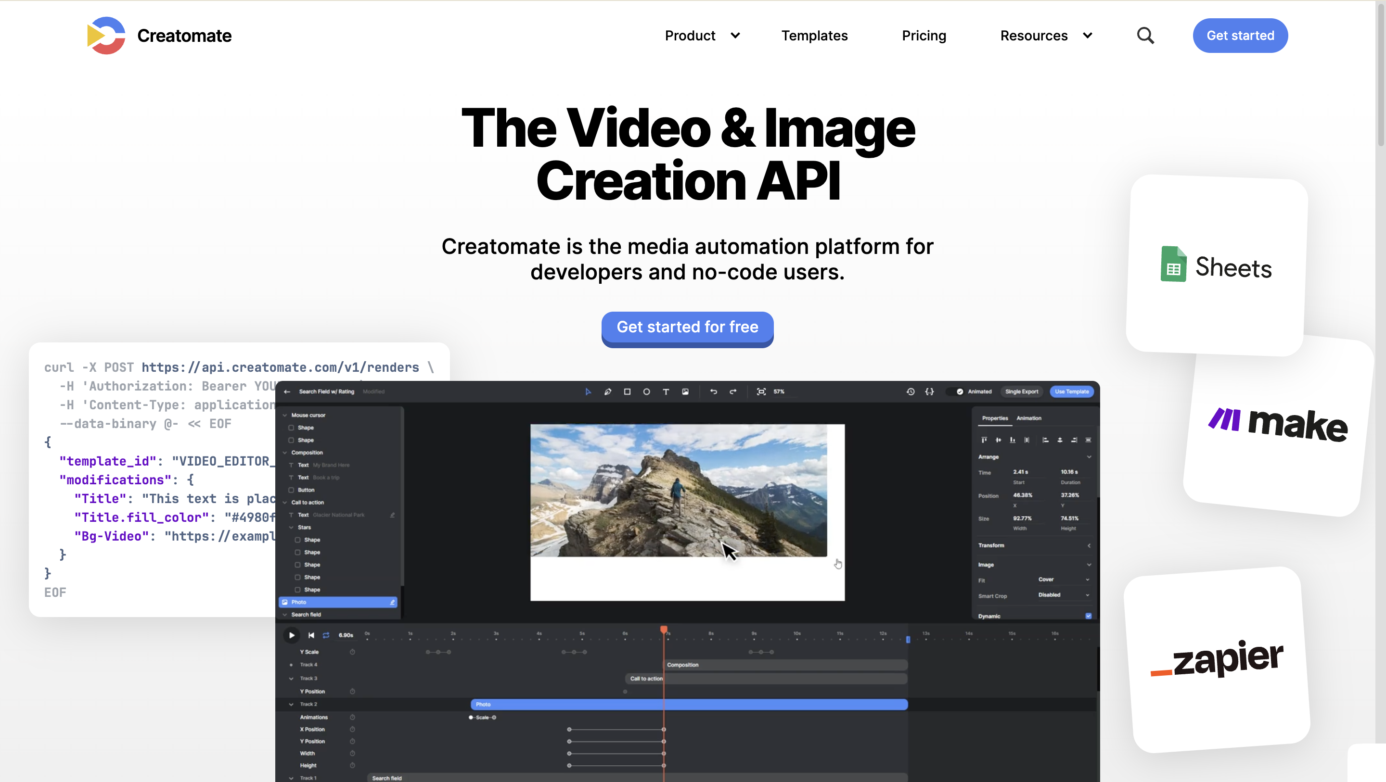Select the ellipse shape tool
Image resolution: width=1386 pixels, height=782 pixels.
pos(646,391)
